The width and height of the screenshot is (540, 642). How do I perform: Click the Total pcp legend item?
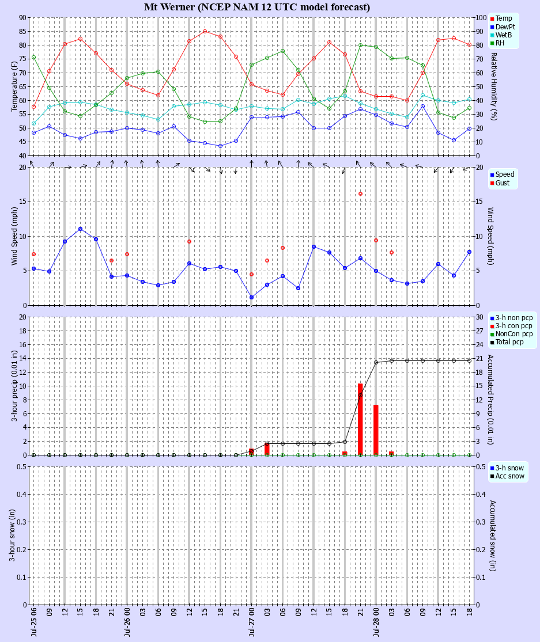pos(507,342)
